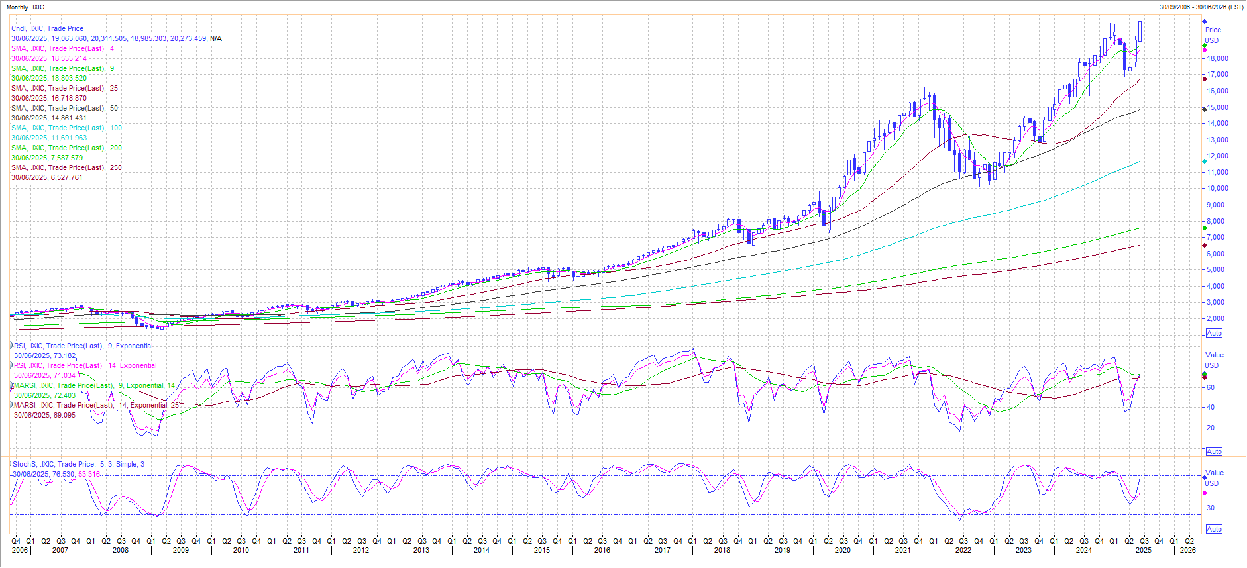This screenshot has height=568, width=1247.
Task: Click the 10,000 tick on price axis
Action: 1217,188
